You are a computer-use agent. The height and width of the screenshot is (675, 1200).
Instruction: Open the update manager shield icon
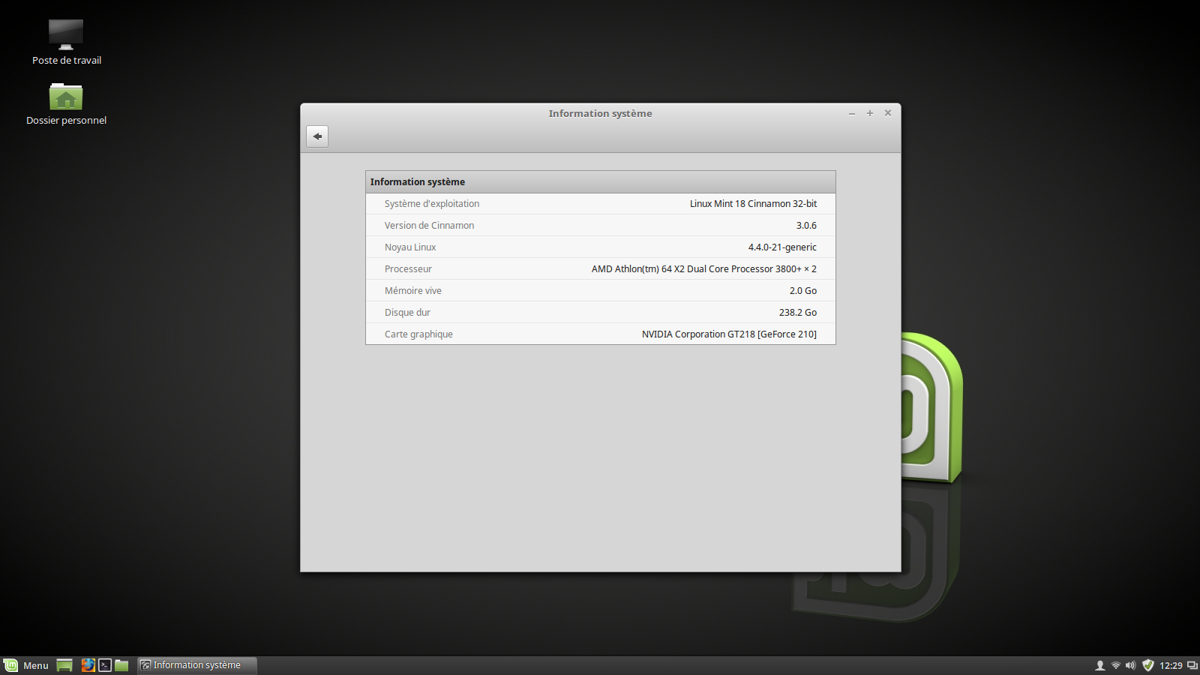click(x=1147, y=665)
